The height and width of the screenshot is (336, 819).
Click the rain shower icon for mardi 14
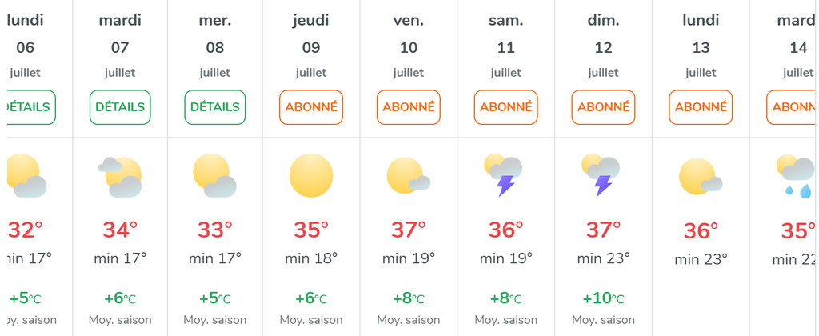pos(796,175)
